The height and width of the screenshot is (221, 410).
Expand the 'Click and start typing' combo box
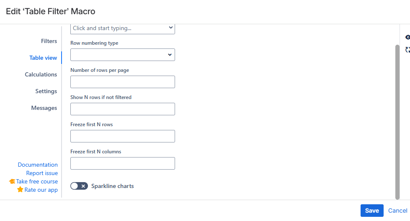pos(123,28)
